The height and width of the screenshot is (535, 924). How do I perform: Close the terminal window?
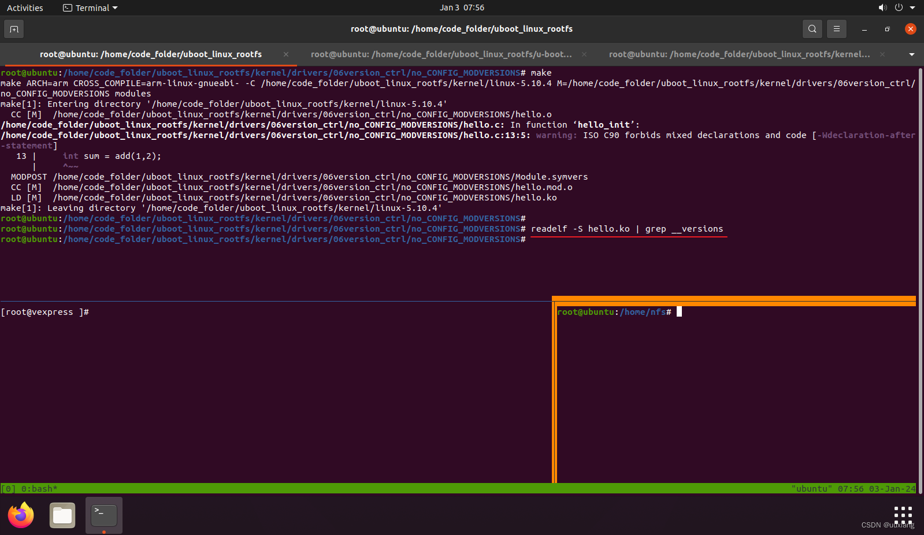coord(911,29)
